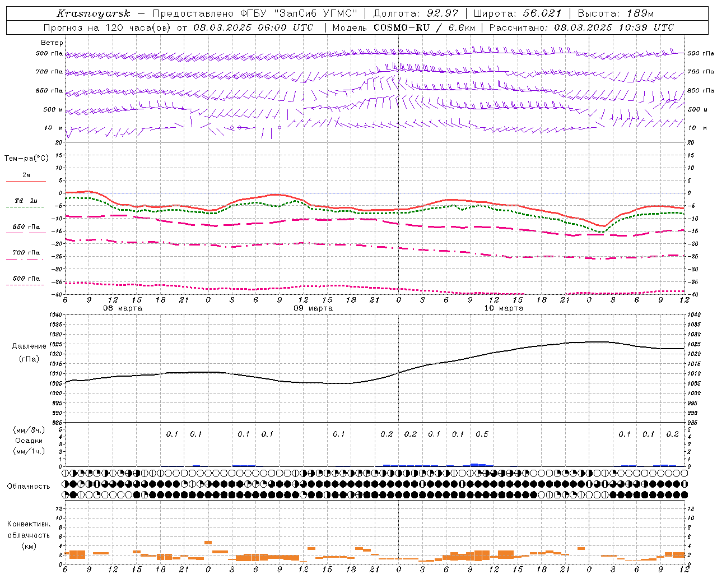Click the '2м' temperature legend entry

(x=26, y=175)
